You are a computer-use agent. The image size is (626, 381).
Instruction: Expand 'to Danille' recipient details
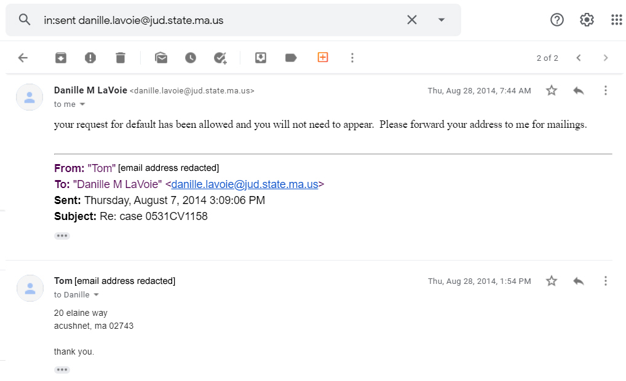click(96, 295)
